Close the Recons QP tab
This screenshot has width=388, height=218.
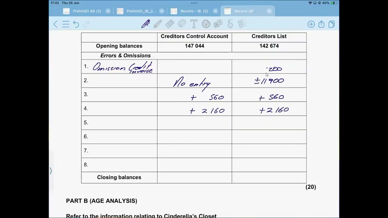point(269,11)
